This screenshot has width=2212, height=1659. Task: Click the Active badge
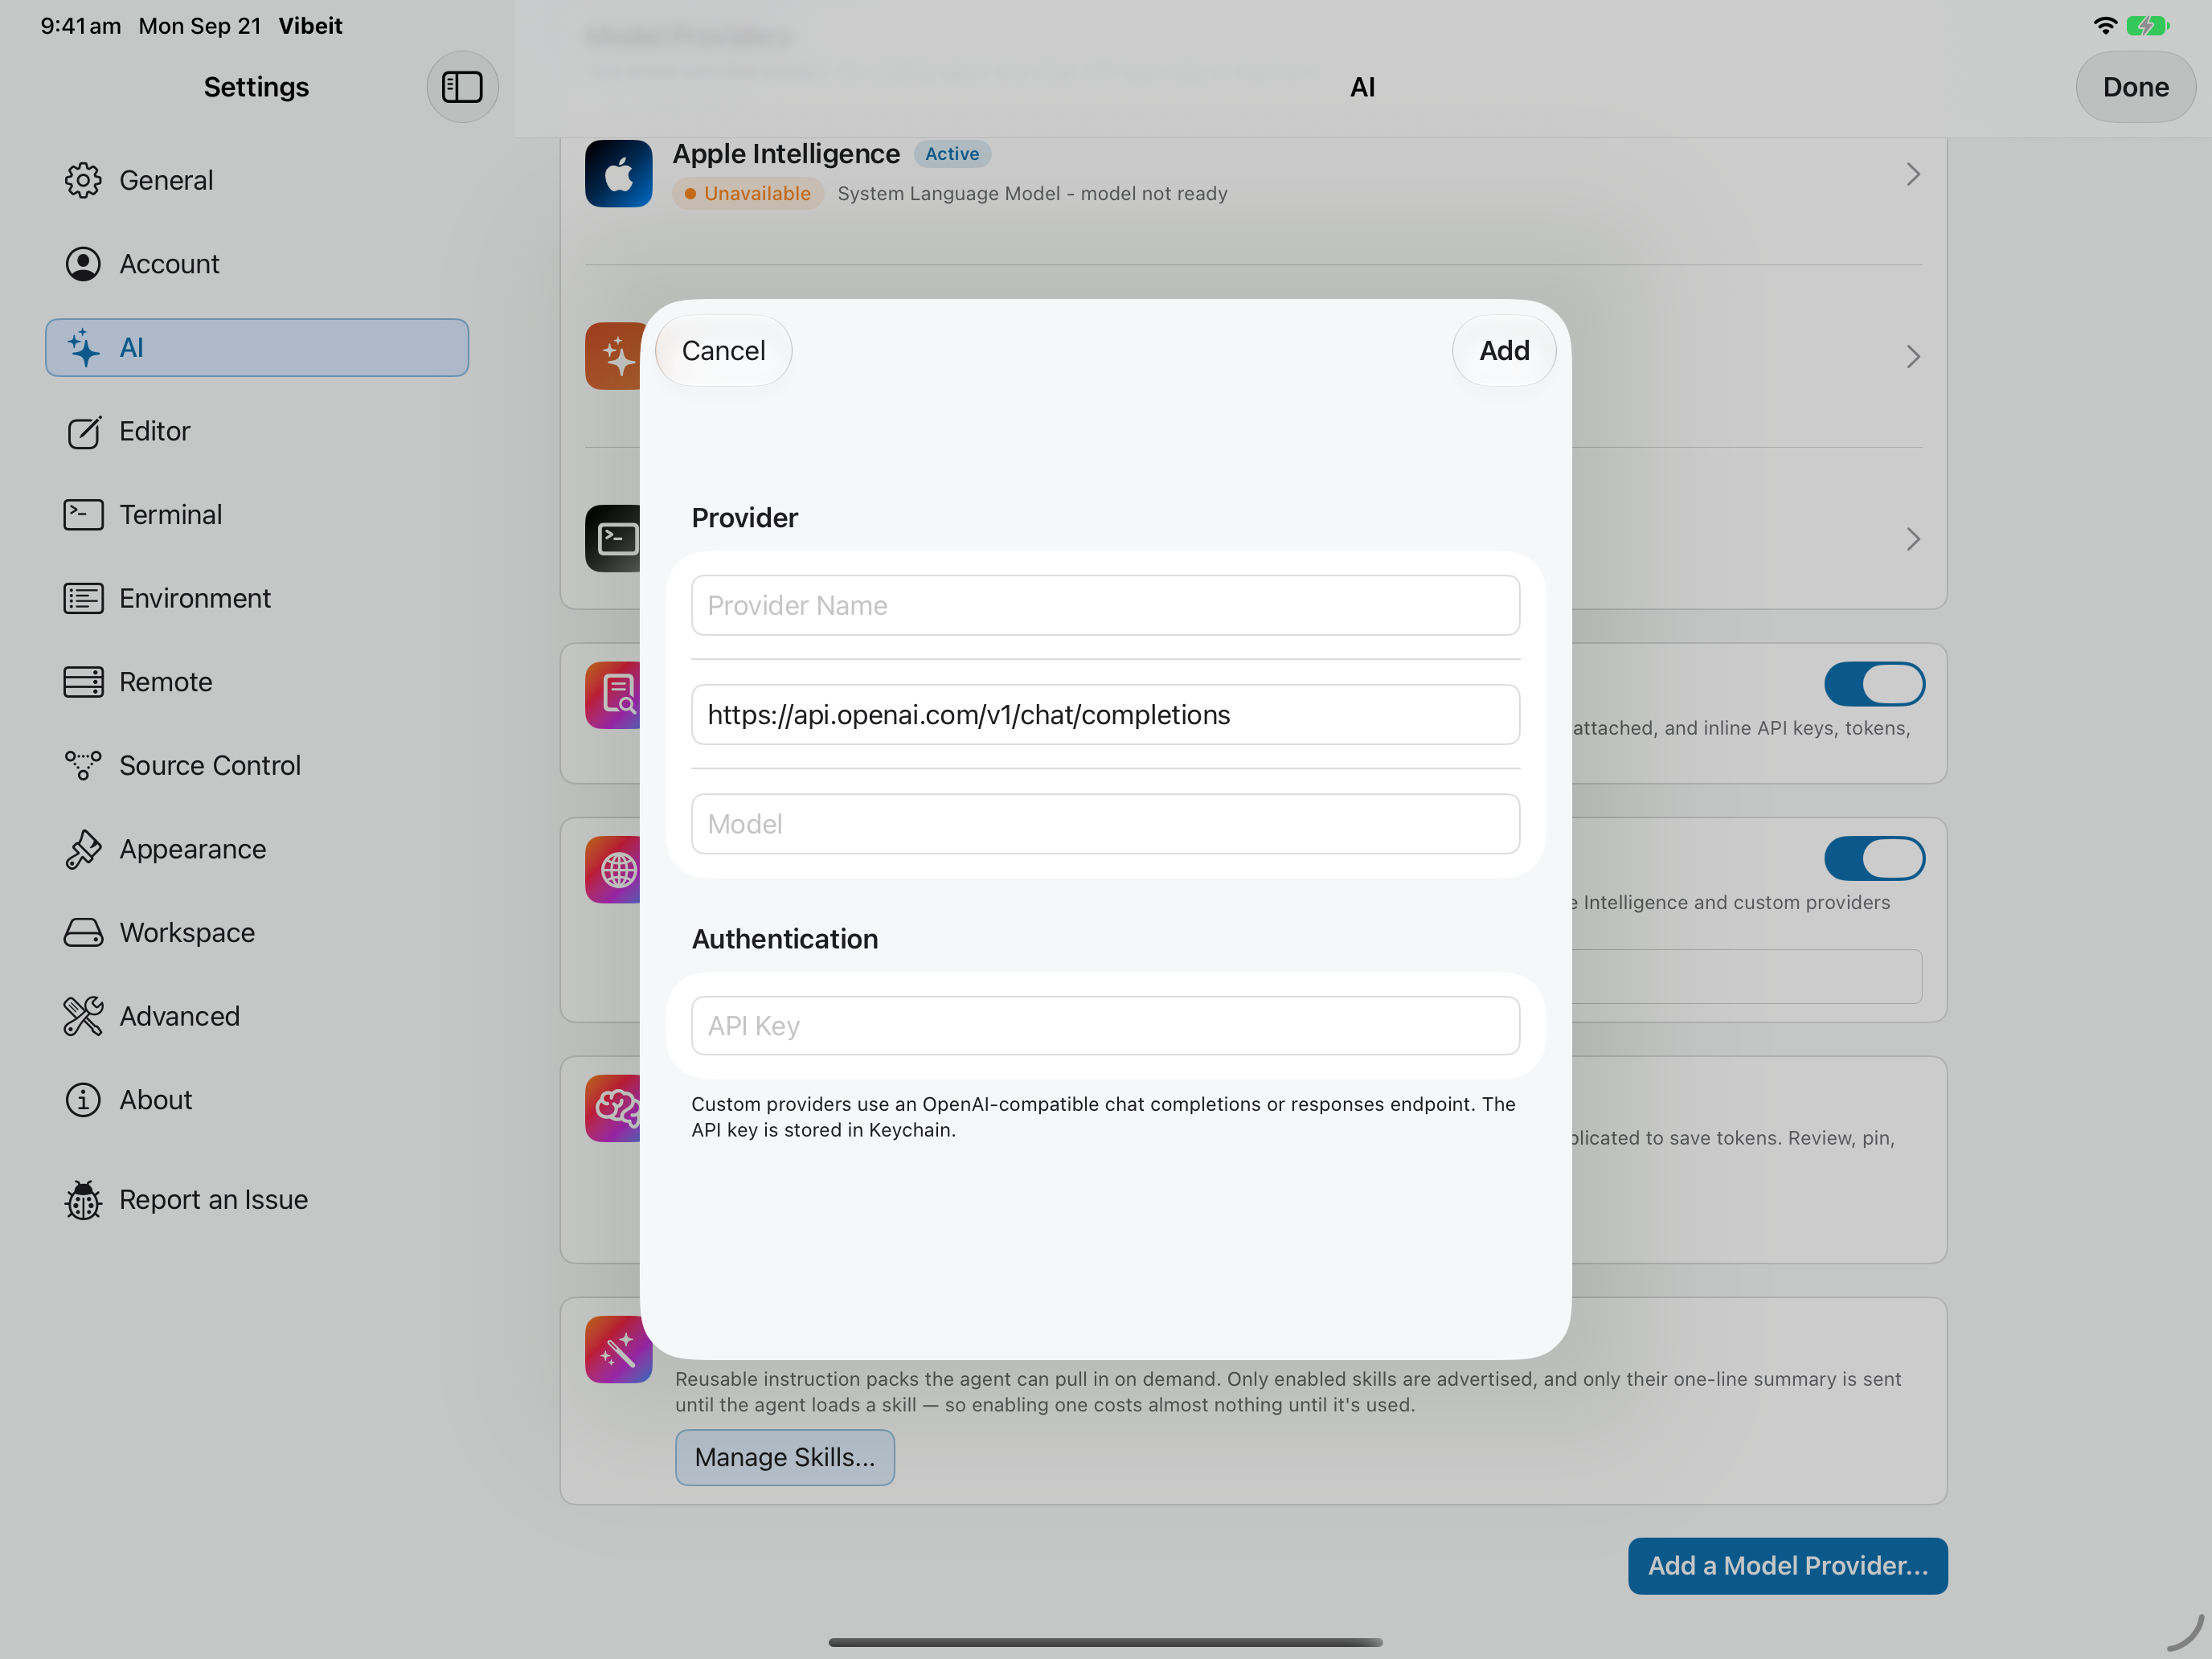pos(951,154)
